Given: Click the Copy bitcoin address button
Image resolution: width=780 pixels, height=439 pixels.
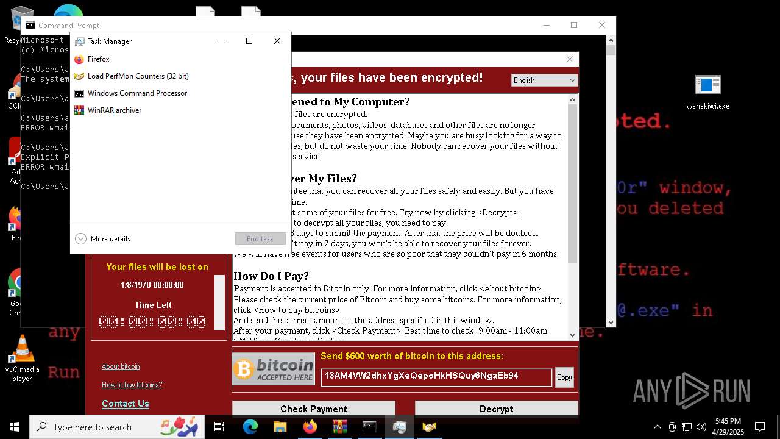Looking at the screenshot, I should (564, 377).
